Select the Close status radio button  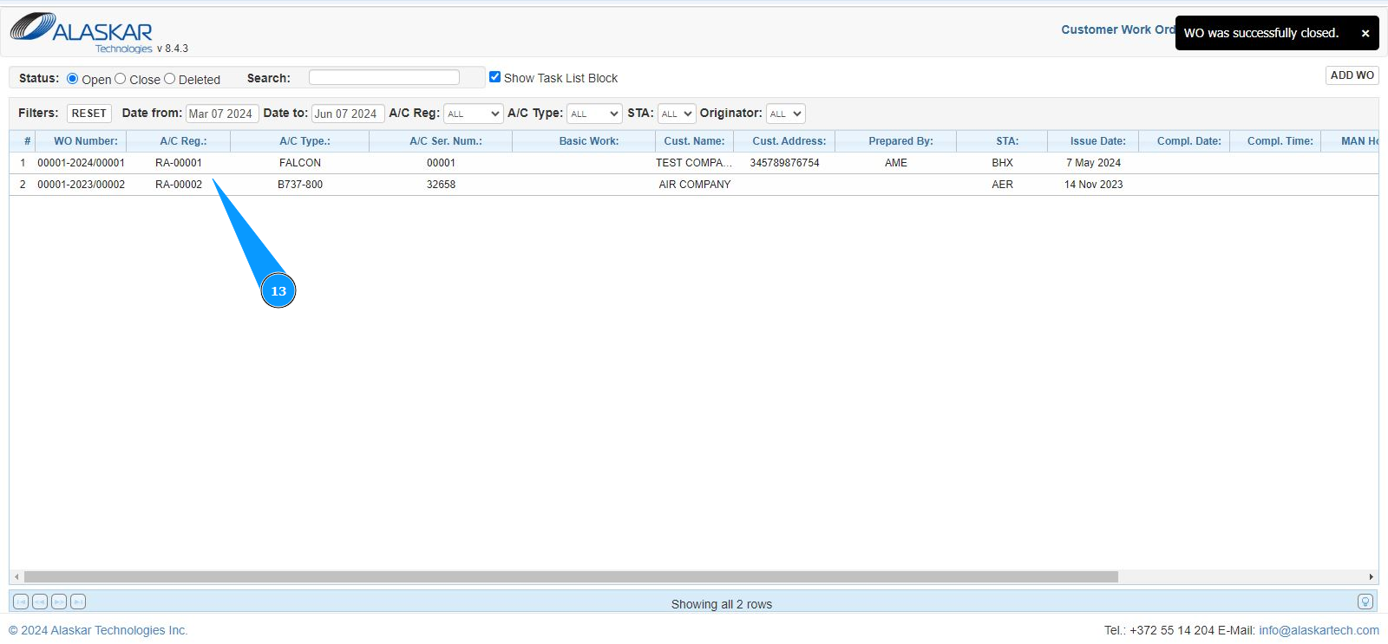click(x=121, y=79)
